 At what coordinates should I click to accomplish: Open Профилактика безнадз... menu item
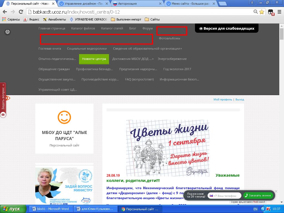tap(94, 69)
